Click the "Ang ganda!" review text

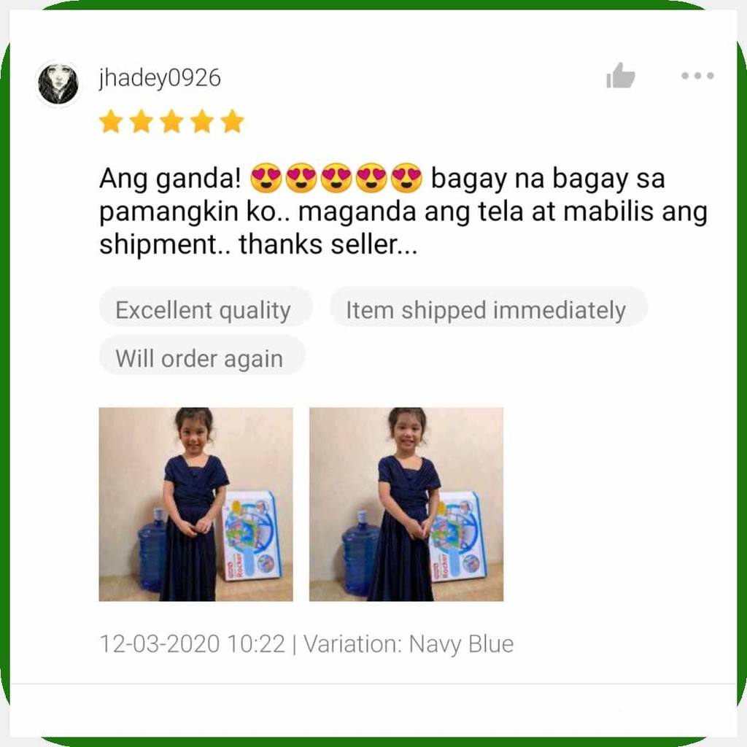tap(170, 179)
